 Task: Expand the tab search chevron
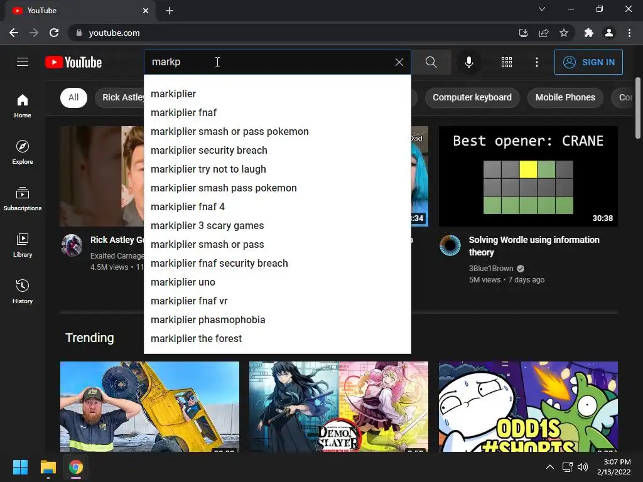click(542, 9)
